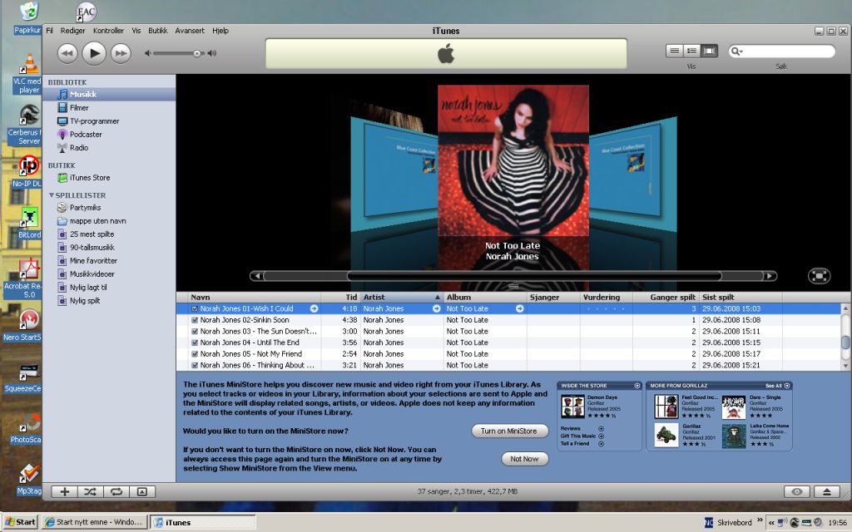This screenshot has height=532, width=852.
Task: Skip to previous track button
Action: tap(67, 53)
